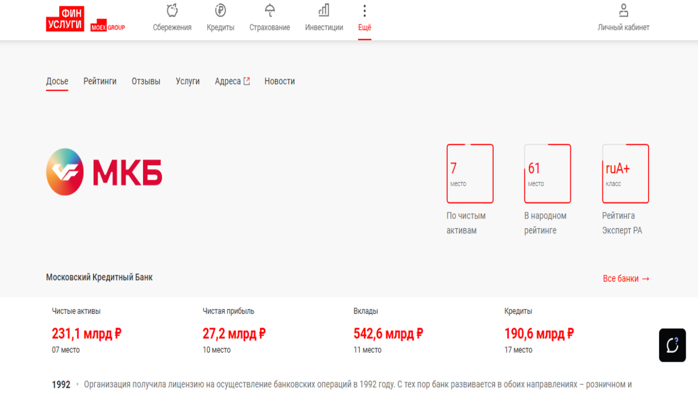Click the Московский Кредитный Банк title
Screen dimensions: 698x393
coord(99,277)
